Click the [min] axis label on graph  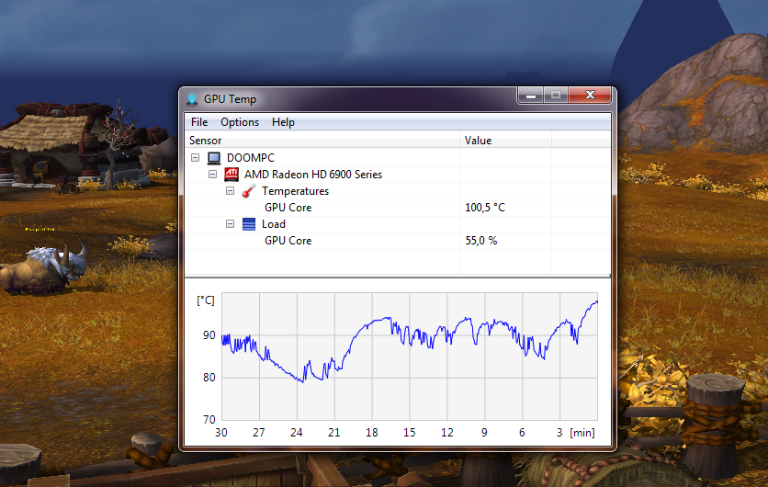pyautogui.click(x=582, y=433)
